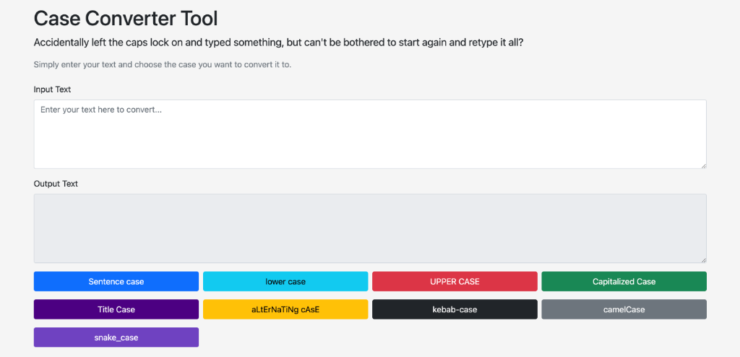The height and width of the screenshot is (357, 740).
Task: Convert text with lower case button
Action: tap(285, 281)
